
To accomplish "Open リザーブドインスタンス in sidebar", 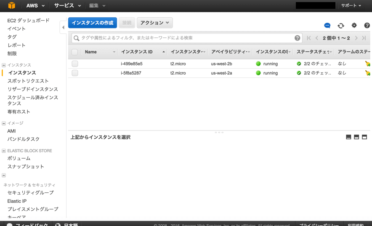I will [33, 89].
